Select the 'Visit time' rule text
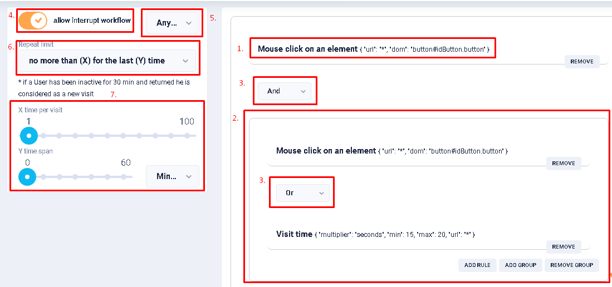 [294, 234]
